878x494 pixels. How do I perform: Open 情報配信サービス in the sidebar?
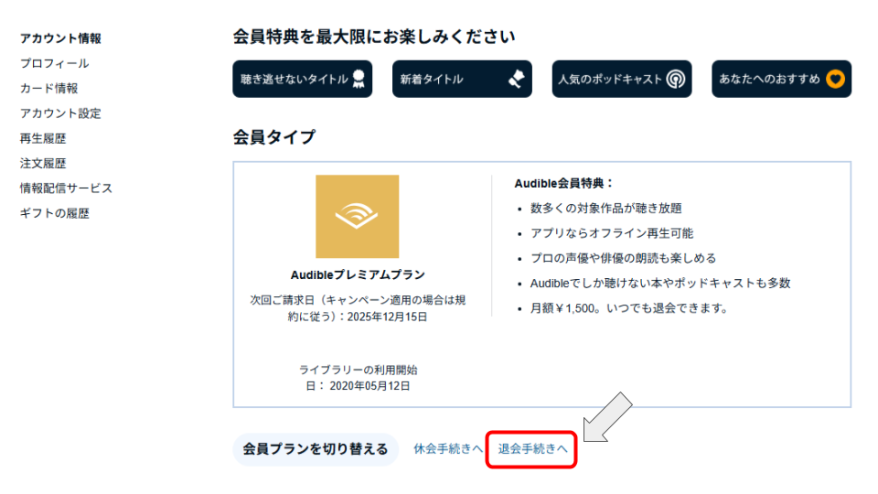pyautogui.click(x=66, y=188)
